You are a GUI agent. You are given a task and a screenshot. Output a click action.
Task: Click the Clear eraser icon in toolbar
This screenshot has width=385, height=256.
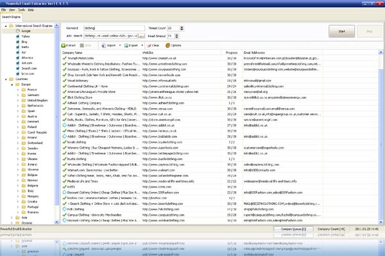[149, 45]
